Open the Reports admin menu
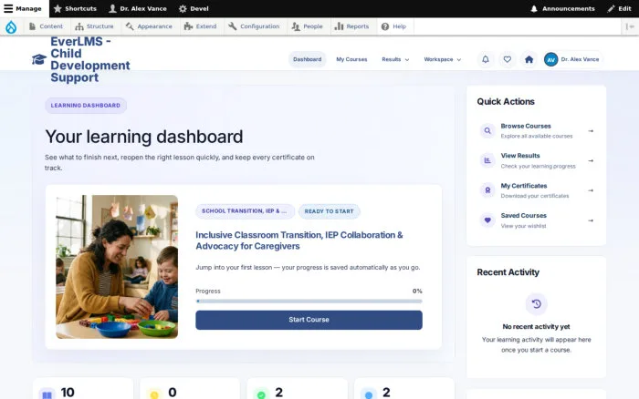 pyautogui.click(x=351, y=26)
